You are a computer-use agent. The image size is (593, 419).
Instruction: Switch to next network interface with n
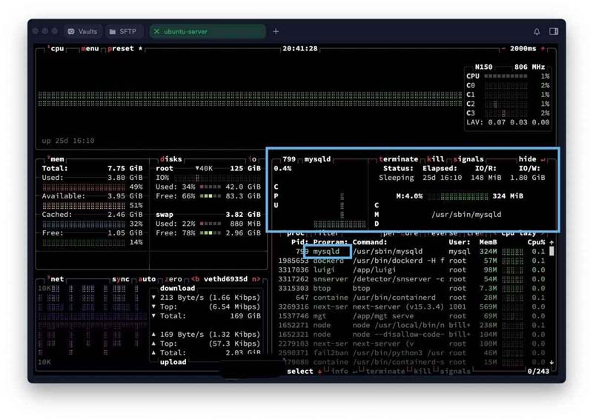point(256,280)
